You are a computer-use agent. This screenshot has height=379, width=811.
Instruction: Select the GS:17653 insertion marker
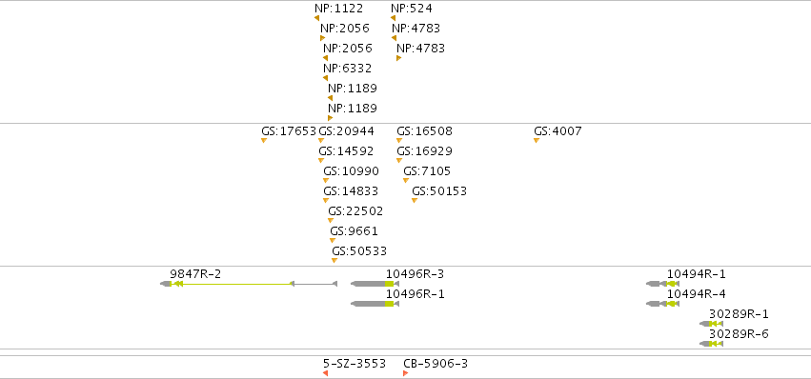[x=264, y=141]
